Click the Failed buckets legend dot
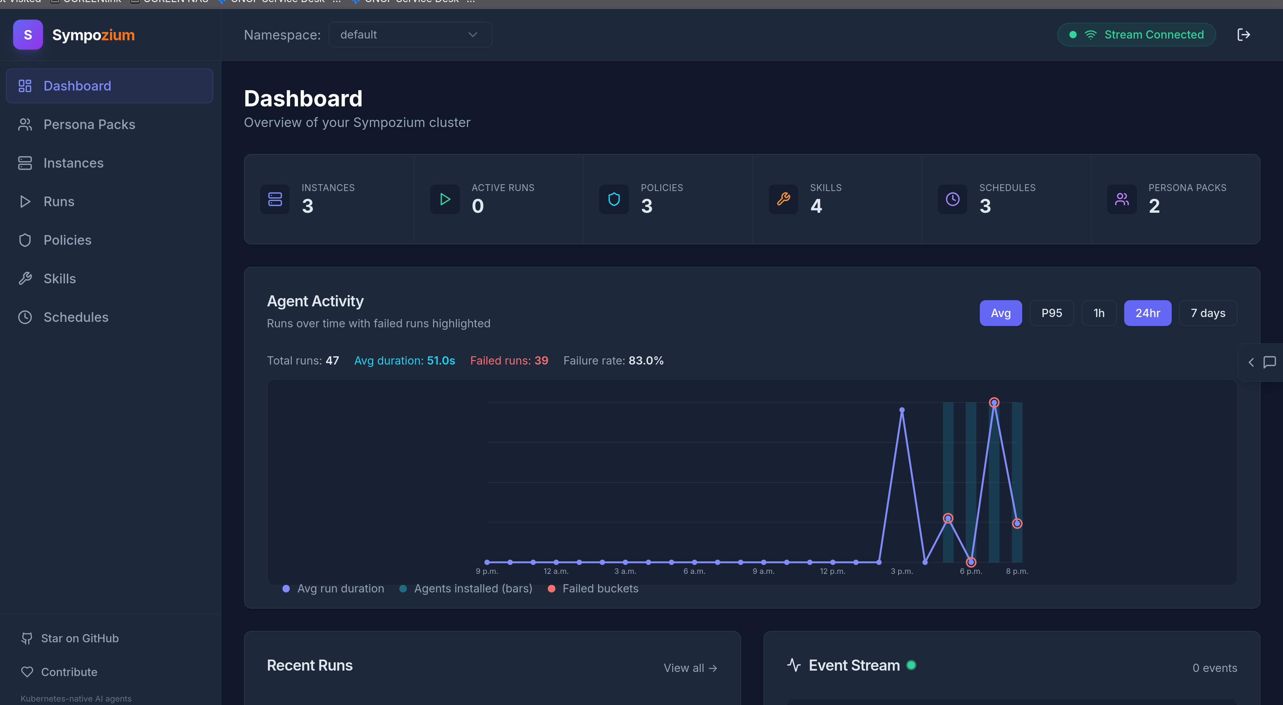1283x705 pixels. (551, 589)
